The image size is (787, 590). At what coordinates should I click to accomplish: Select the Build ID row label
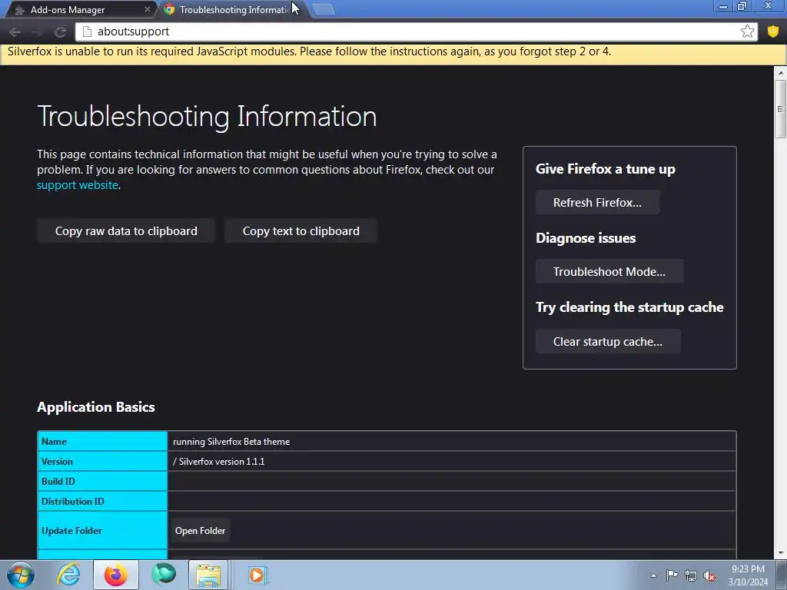coord(58,481)
